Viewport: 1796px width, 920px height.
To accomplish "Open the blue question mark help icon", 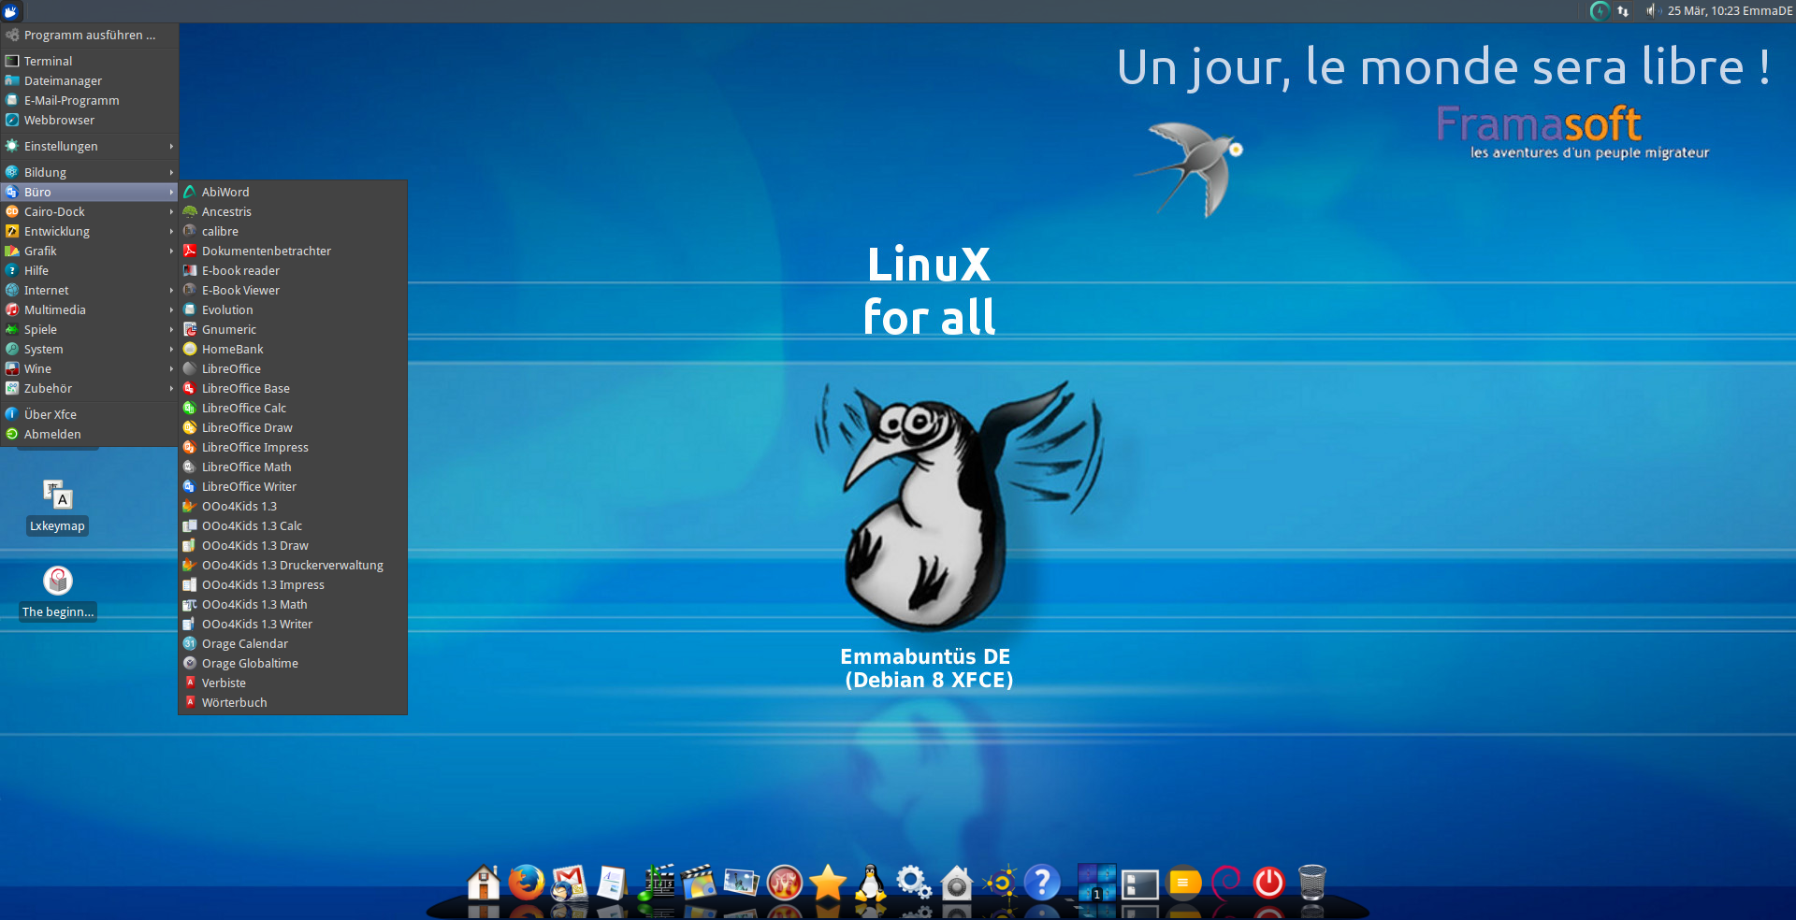I will (1042, 882).
